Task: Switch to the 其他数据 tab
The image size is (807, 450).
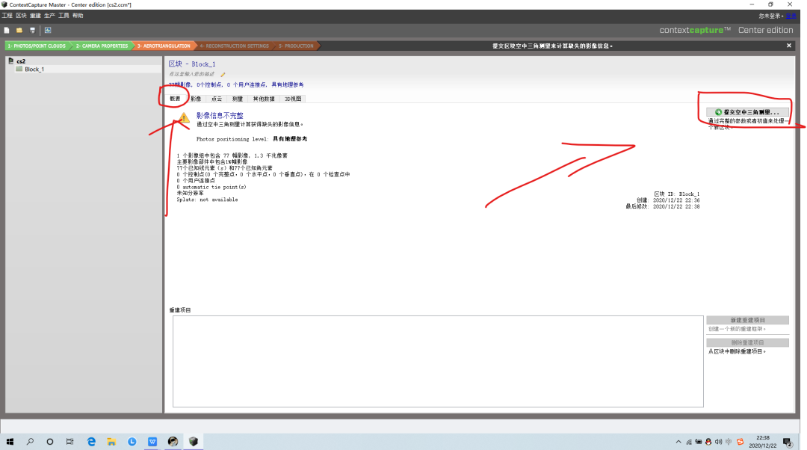Action: (x=264, y=99)
